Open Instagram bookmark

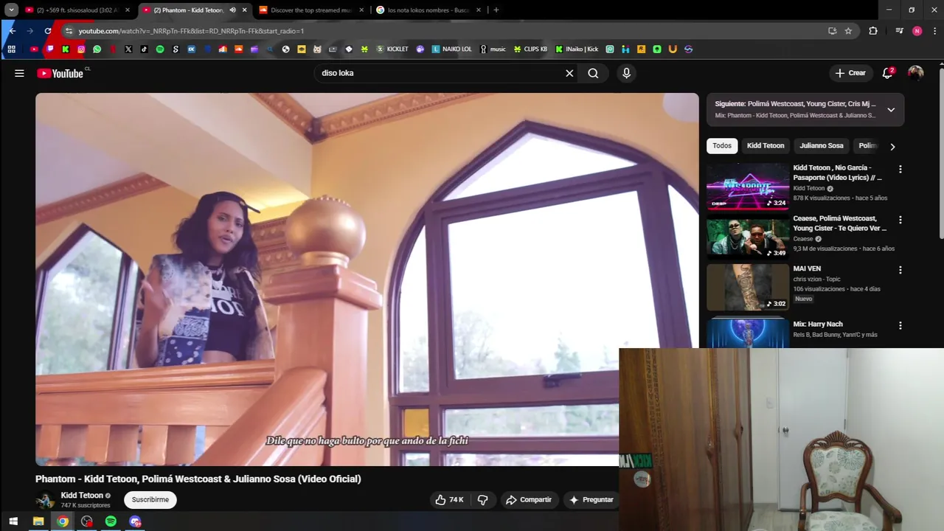[81, 49]
